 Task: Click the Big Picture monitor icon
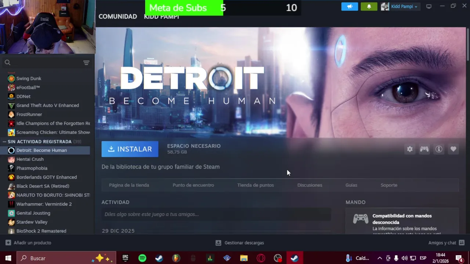(x=429, y=7)
